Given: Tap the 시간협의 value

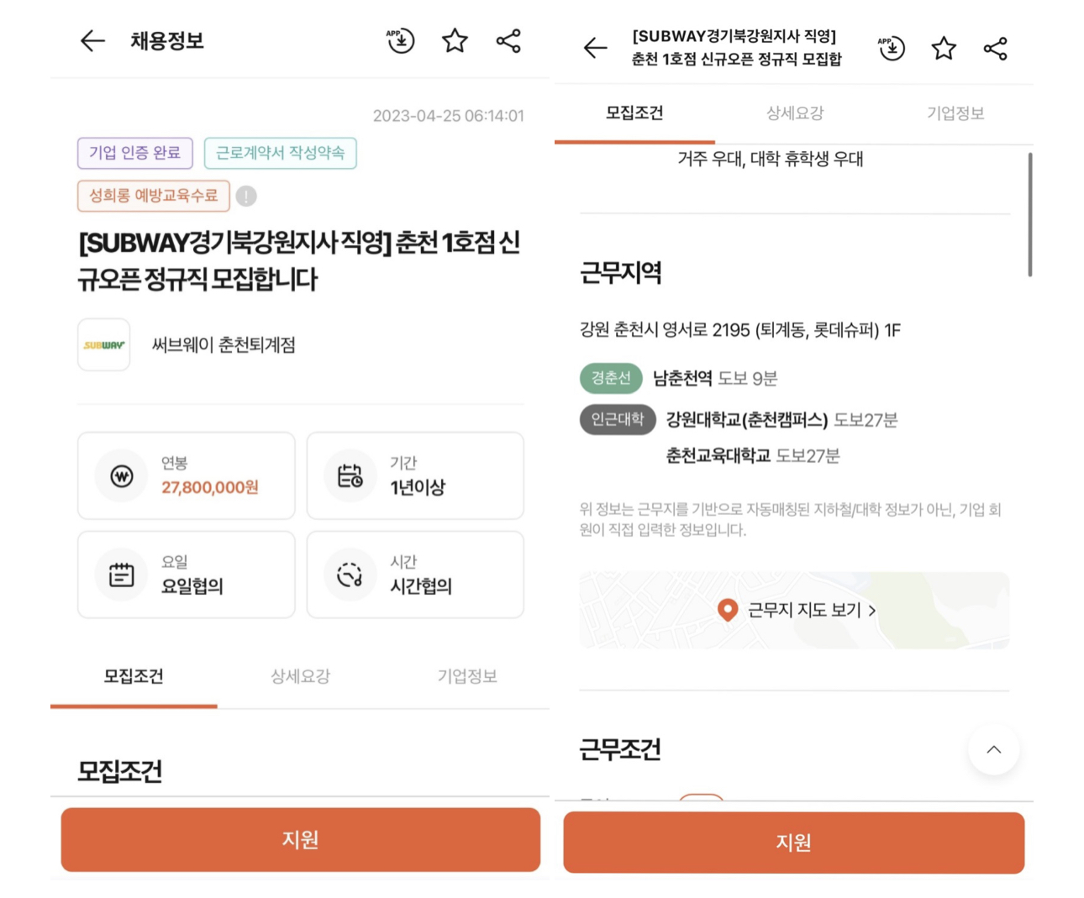Looking at the screenshot, I should tap(421, 586).
